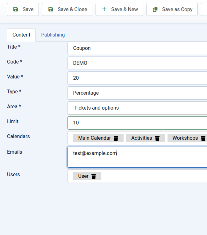
Task: Delete the User tag with trash icon
Action: 94,176
